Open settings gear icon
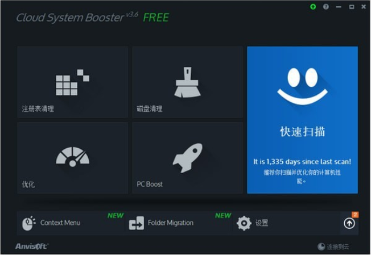Screen dimensions: 371x255 [244, 223]
